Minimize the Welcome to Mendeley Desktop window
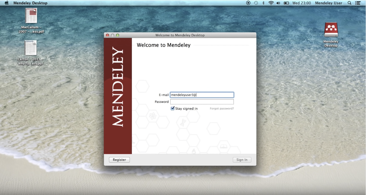Viewport: 366px width, 195px height. (x=112, y=35)
